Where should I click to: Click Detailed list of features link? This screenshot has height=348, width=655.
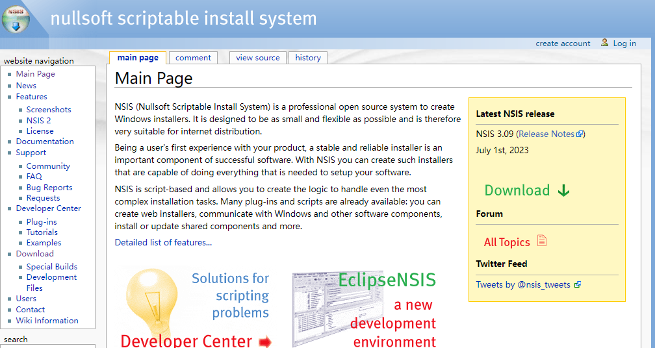[x=163, y=242]
